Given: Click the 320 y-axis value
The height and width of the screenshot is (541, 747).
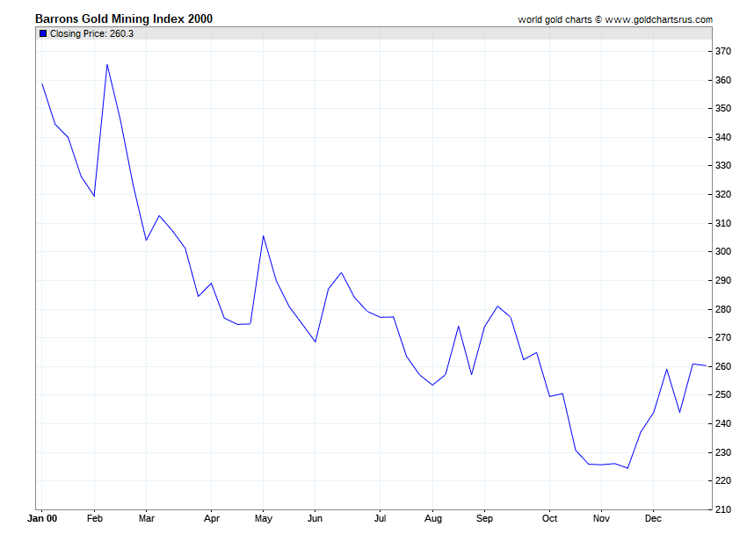Looking at the screenshot, I should (723, 194).
